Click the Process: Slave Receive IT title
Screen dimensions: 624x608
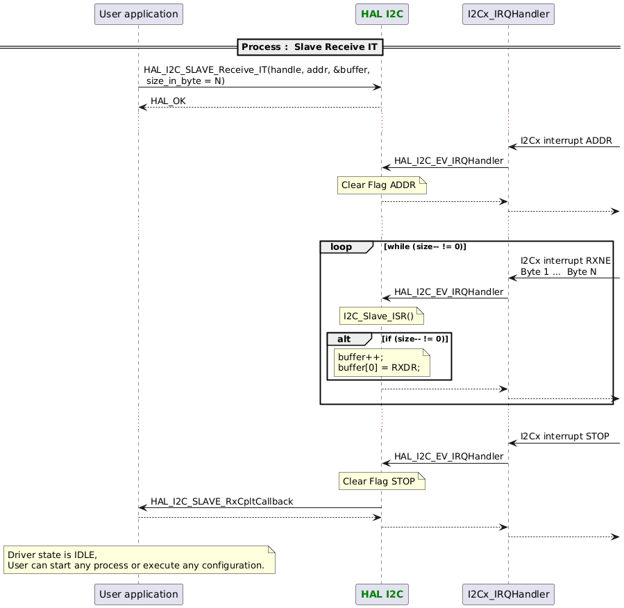click(x=310, y=47)
